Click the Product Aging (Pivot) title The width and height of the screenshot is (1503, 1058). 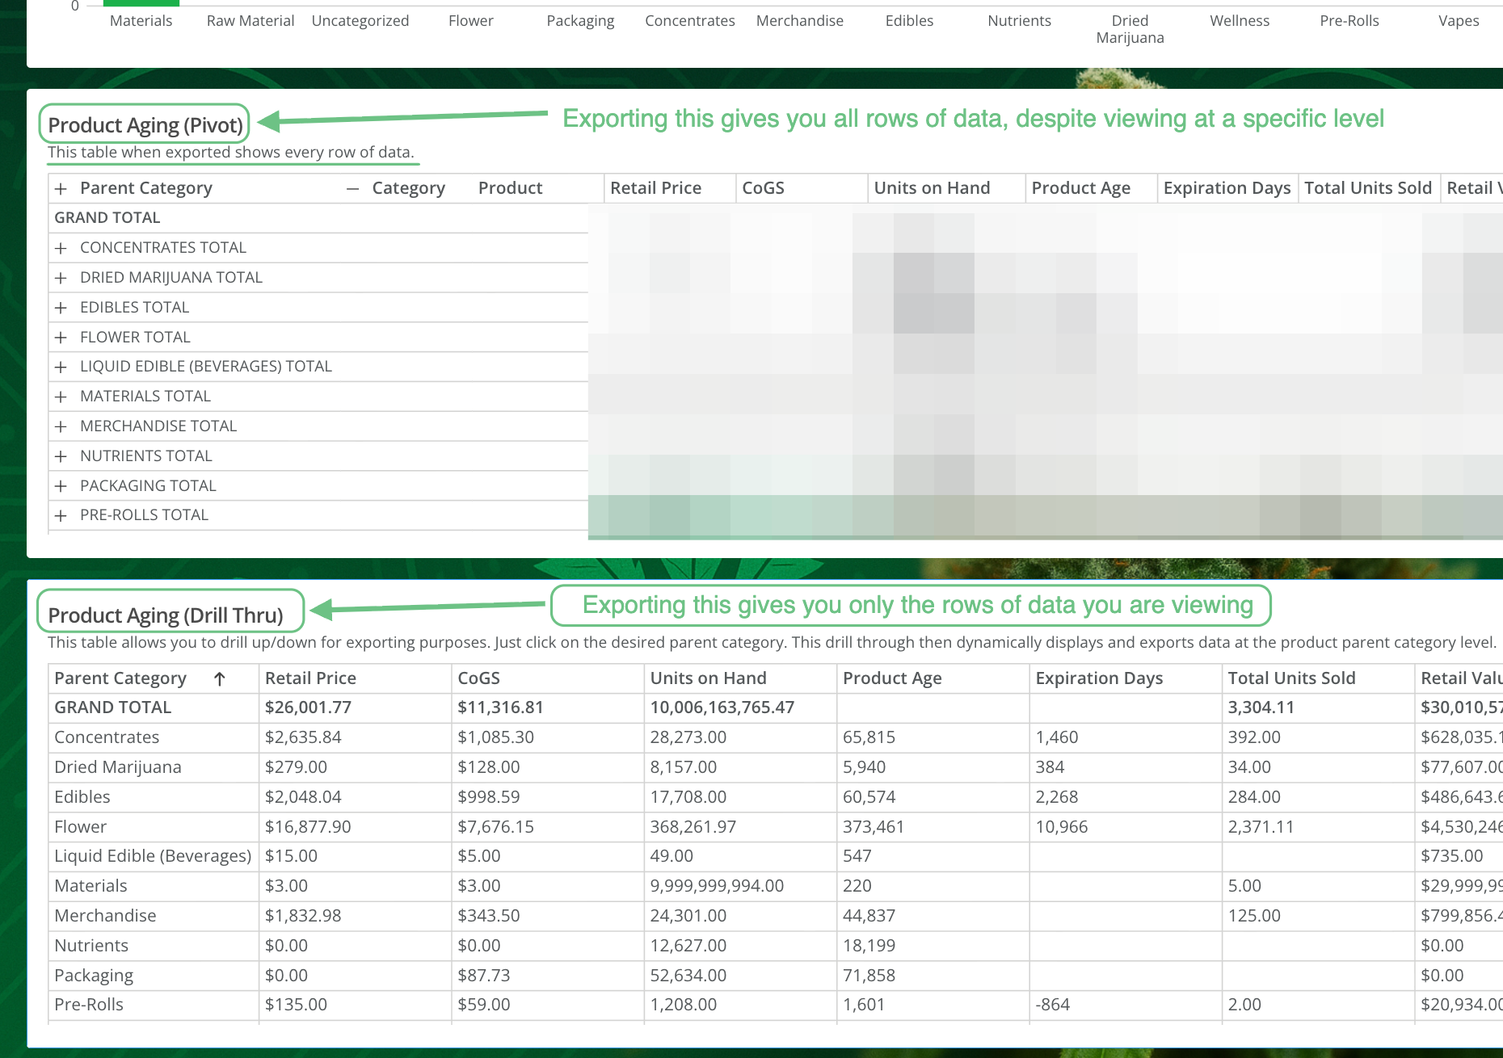click(x=145, y=125)
